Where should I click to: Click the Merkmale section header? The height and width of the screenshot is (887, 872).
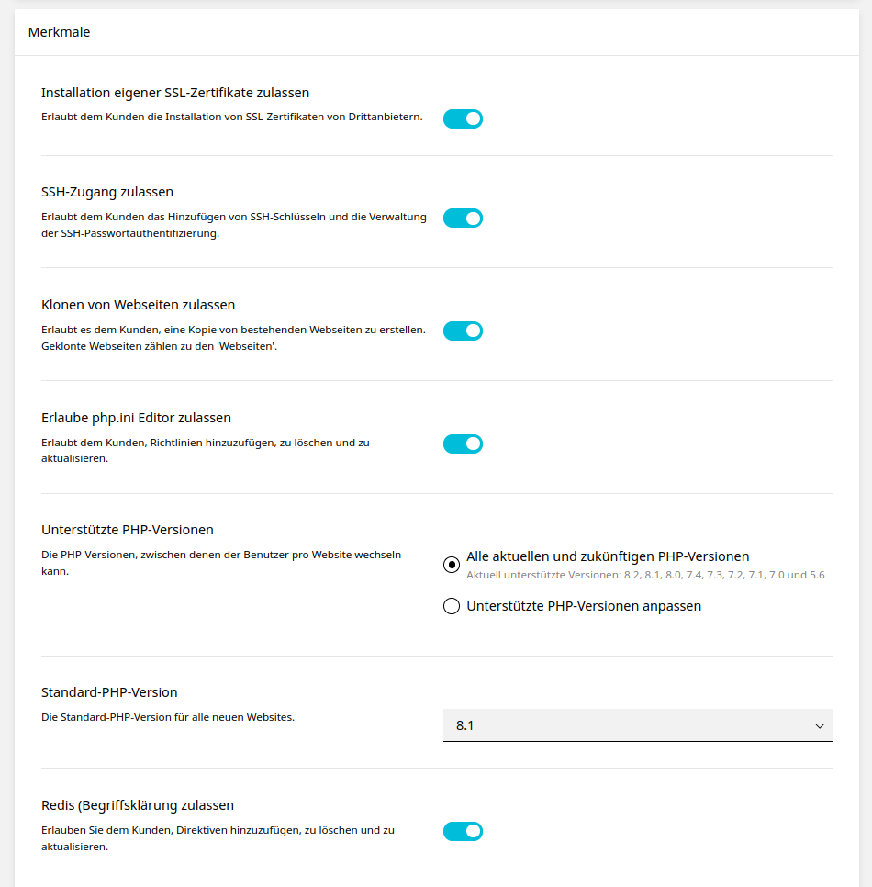(60, 31)
